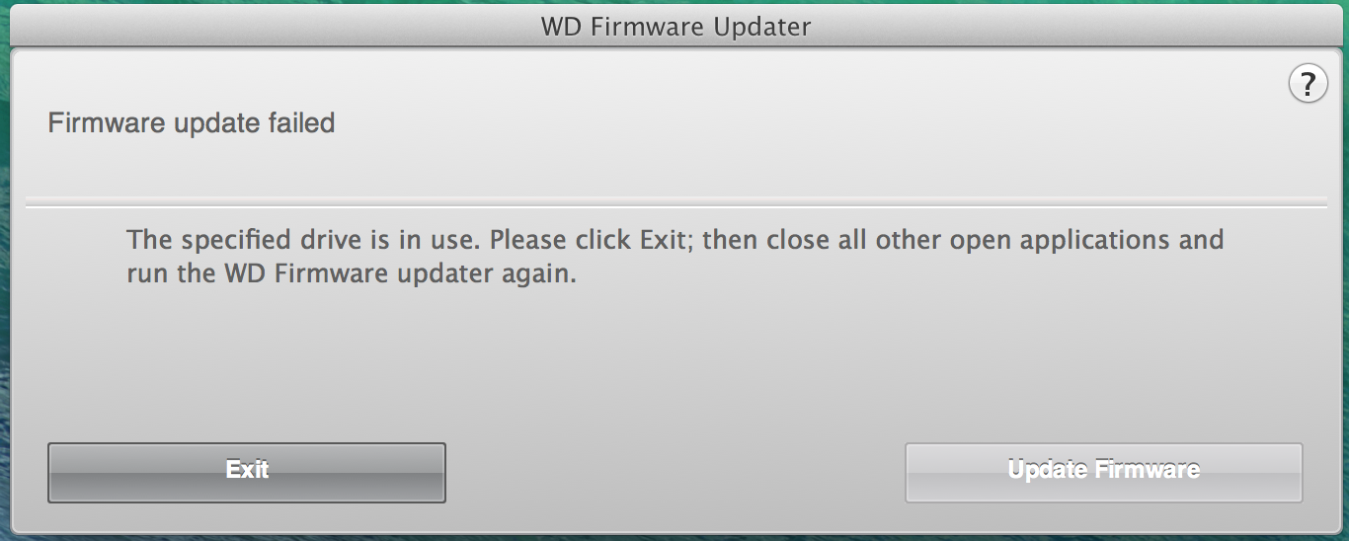The width and height of the screenshot is (1349, 541).
Task: Open help via the question mark icon
Action: click(1308, 84)
